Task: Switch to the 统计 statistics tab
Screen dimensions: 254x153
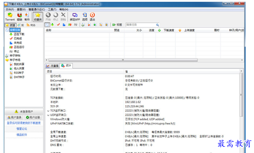Action: tap(66, 66)
